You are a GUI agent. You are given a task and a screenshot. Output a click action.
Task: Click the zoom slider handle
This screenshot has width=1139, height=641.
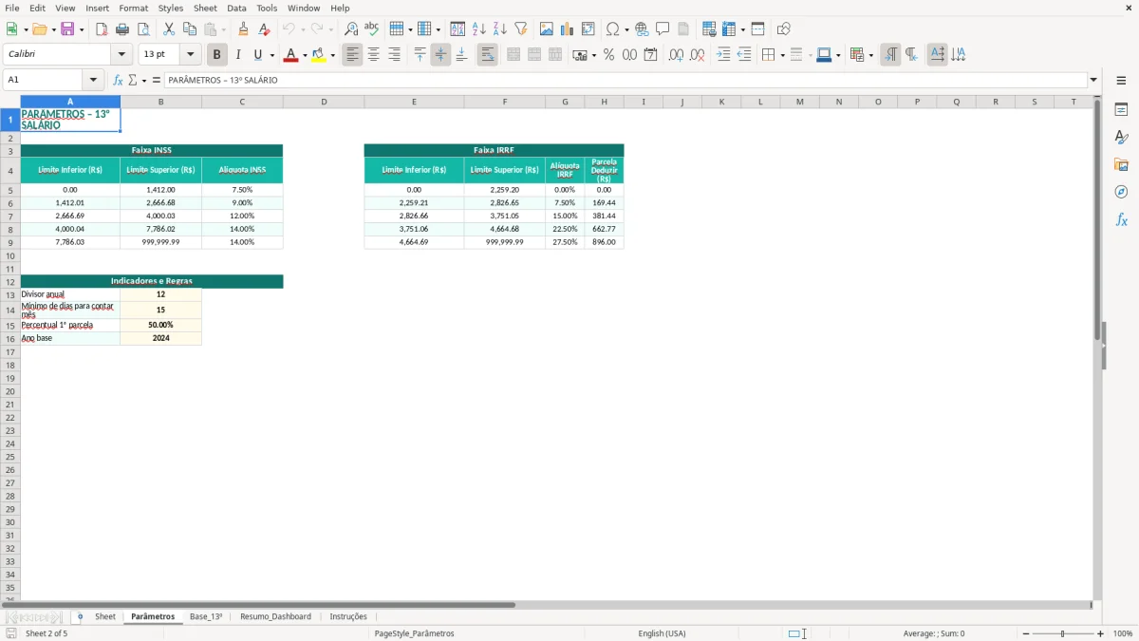(1062, 633)
